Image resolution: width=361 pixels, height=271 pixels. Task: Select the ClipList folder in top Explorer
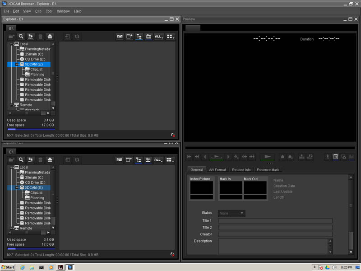pos(34,69)
